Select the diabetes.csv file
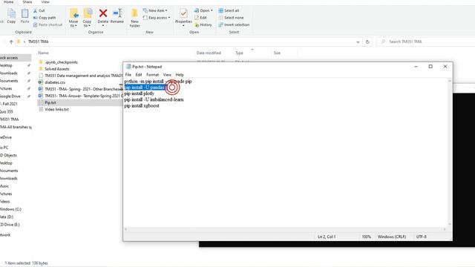Image resolution: width=475 pixels, height=267 pixels. [x=55, y=82]
